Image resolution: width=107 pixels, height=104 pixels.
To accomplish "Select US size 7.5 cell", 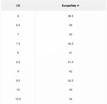I will coord(18,44).
